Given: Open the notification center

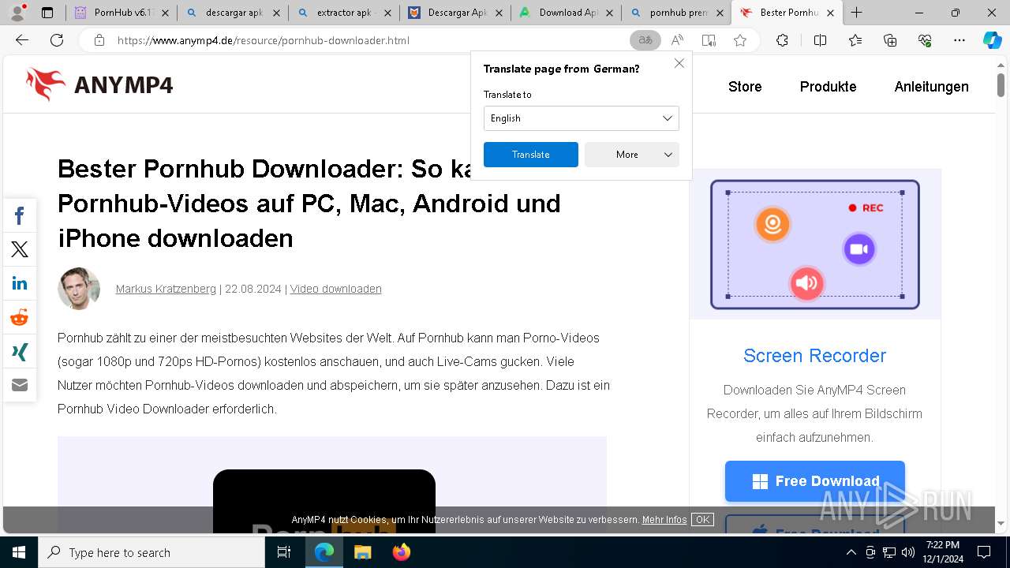Looking at the screenshot, I should click(984, 552).
